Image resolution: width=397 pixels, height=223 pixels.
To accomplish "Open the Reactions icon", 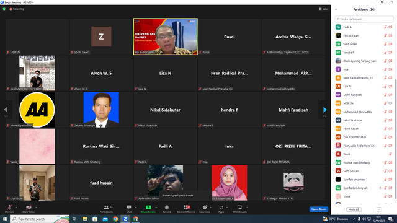I will (205, 208).
